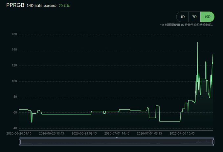This screenshot has width=223, height=152.
Task: Click the 100 y-axis label
Action: pyautogui.click(x=14, y=81)
